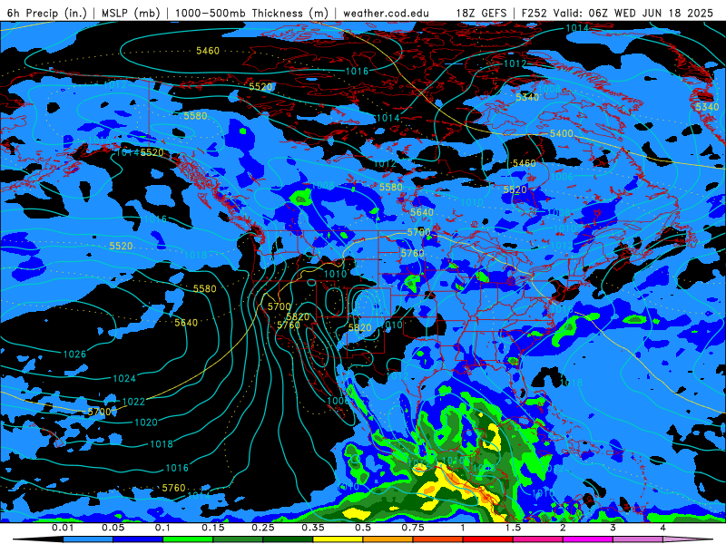Click the yellow 0.35–0.5 legend swatch
Viewport: 726px width, 544px height.
coord(338,539)
